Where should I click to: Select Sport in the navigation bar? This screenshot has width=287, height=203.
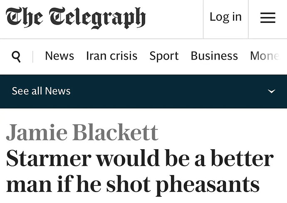pos(164,56)
